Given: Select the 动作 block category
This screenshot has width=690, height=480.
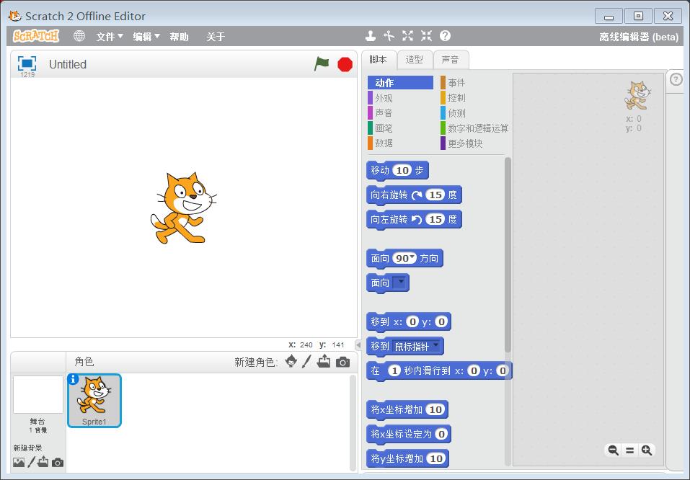Looking at the screenshot, I should click(400, 83).
